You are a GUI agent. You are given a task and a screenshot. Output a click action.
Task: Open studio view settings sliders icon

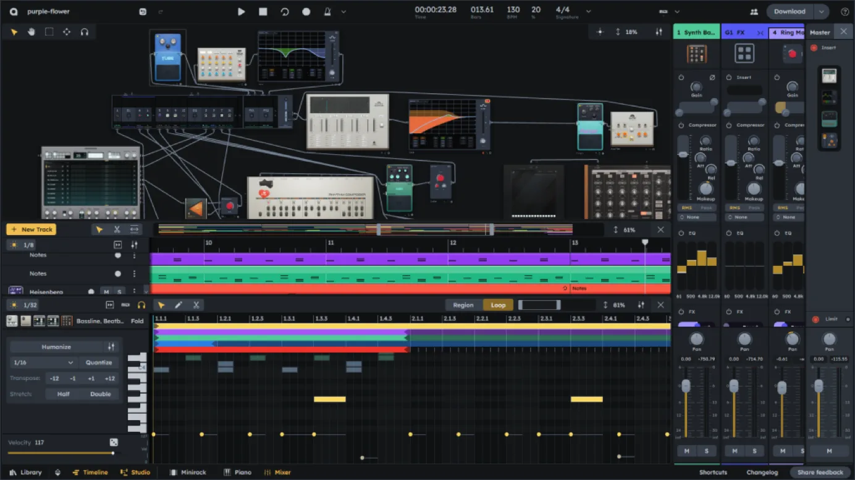pos(659,32)
